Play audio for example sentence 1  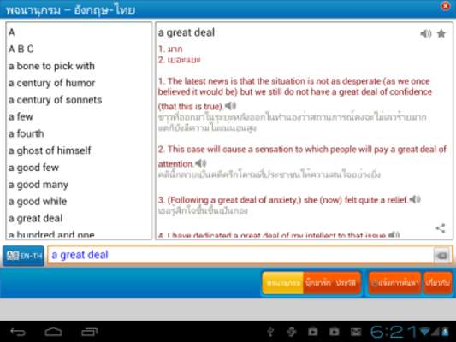[x=230, y=106]
